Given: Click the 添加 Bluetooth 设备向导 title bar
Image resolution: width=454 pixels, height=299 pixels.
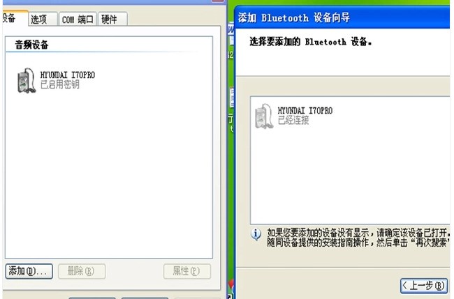Looking at the screenshot, I should click(342, 18).
